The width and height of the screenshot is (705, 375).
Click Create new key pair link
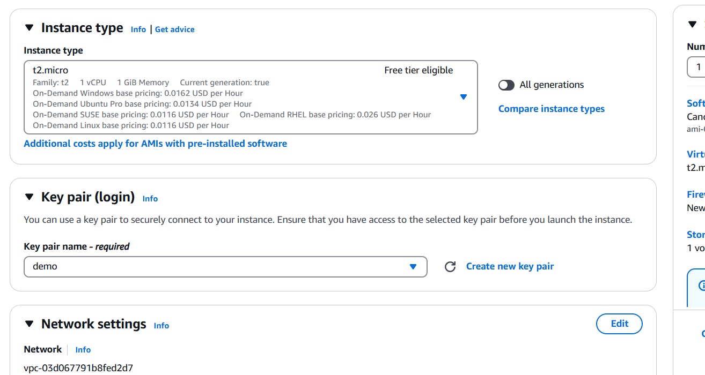coord(510,266)
